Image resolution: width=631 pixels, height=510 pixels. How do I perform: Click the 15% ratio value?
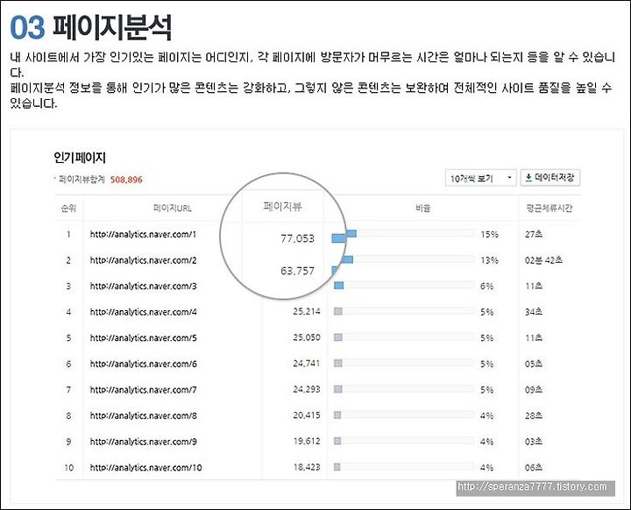click(x=489, y=234)
